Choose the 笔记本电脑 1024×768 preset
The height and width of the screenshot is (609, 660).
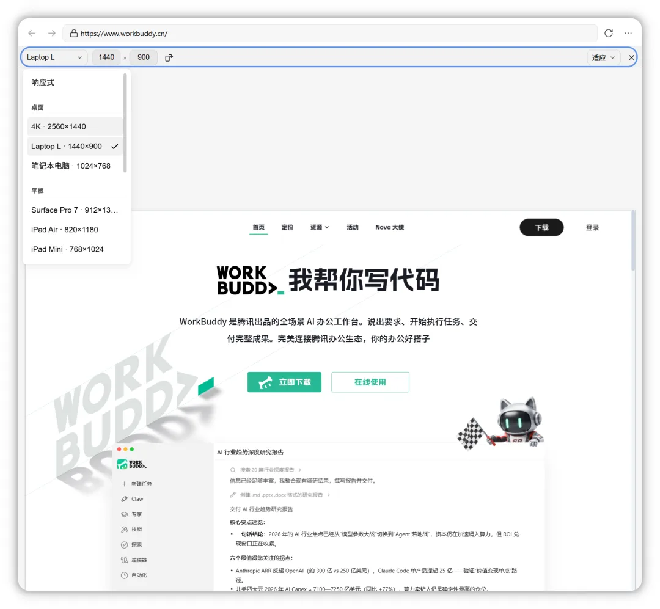(x=75, y=166)
